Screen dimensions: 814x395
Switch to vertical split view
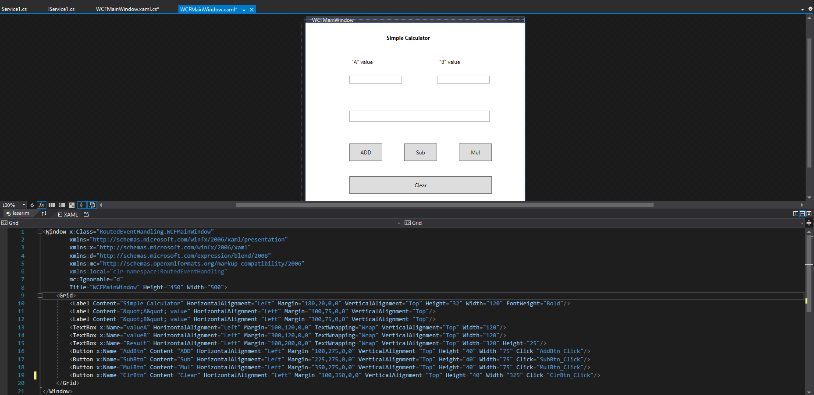pyautogui.click(x=795, y=214)
